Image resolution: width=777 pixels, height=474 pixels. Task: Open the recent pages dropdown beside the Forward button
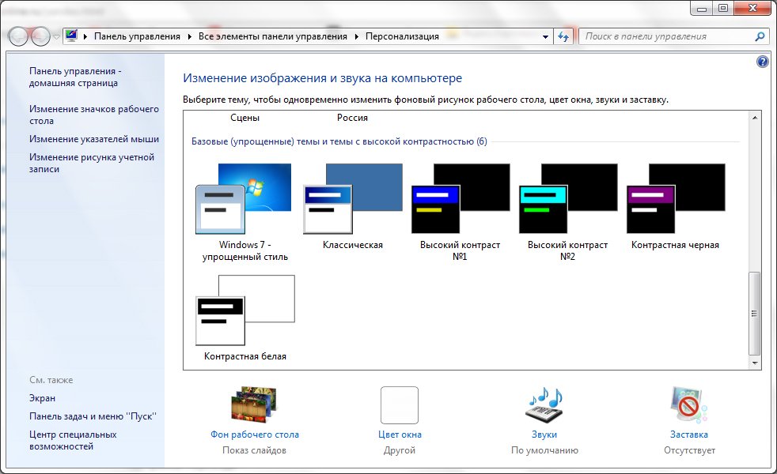click(56, 36)
